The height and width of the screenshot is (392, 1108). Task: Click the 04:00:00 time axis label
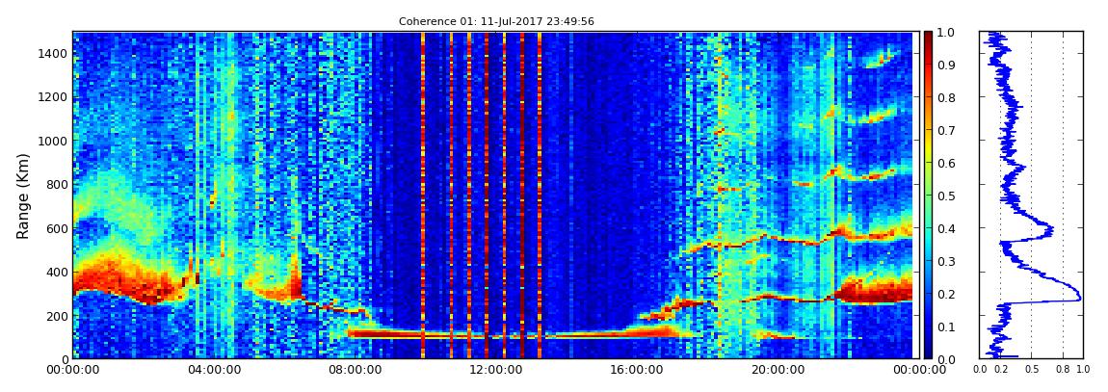213,371
